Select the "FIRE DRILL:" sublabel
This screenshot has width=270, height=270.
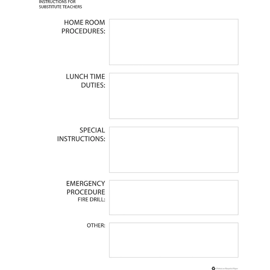92,200
